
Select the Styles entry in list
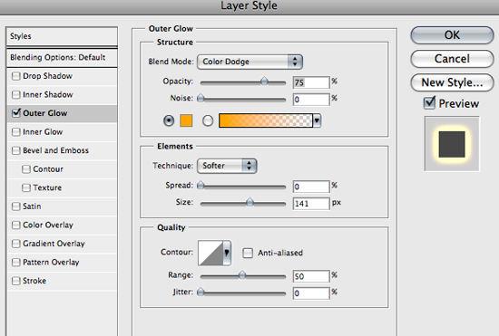(62, 36)
